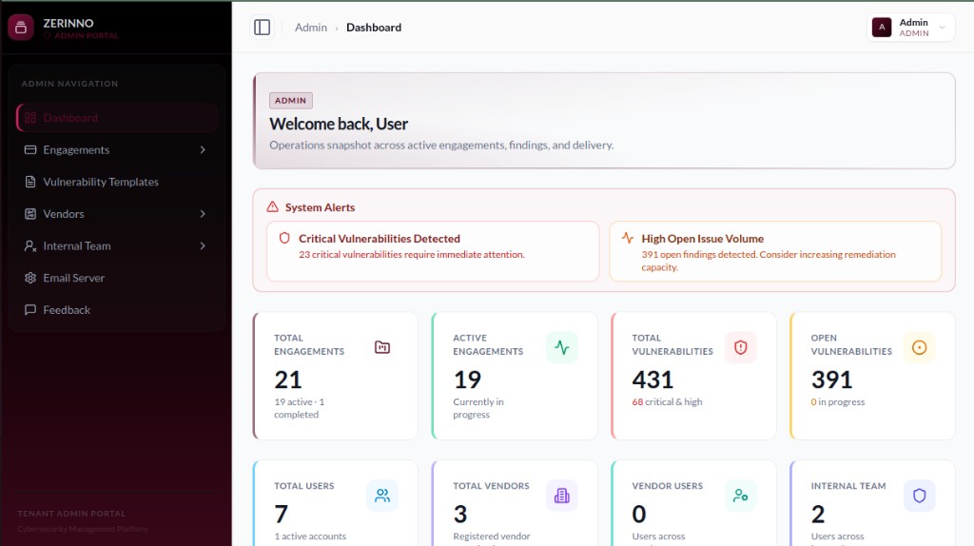Open the Admin account dropdown
The image size is (974, 546).
tap(910, 28)
